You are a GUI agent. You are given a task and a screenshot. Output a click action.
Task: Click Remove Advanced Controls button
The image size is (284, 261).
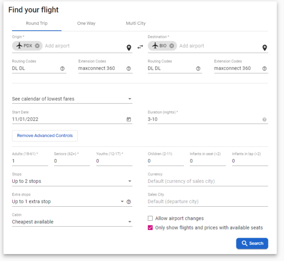click(45, 136)
